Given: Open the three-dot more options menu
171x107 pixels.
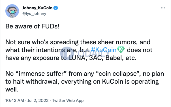Looking at the screenshot, I should pos(163,8).
